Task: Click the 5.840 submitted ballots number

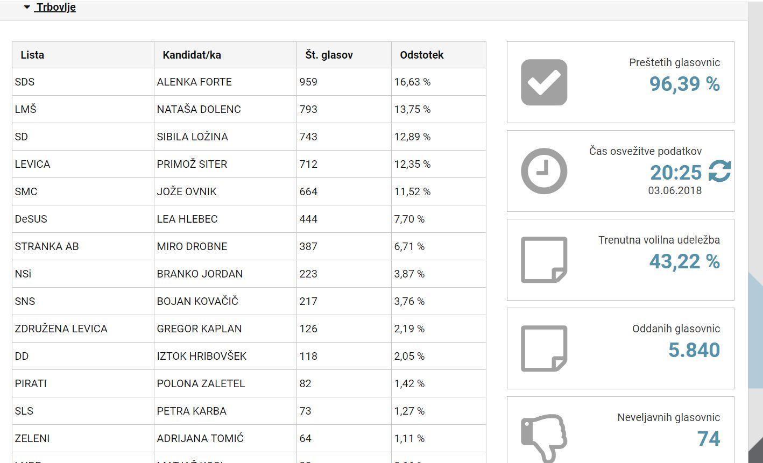Action: coord(694,350)
